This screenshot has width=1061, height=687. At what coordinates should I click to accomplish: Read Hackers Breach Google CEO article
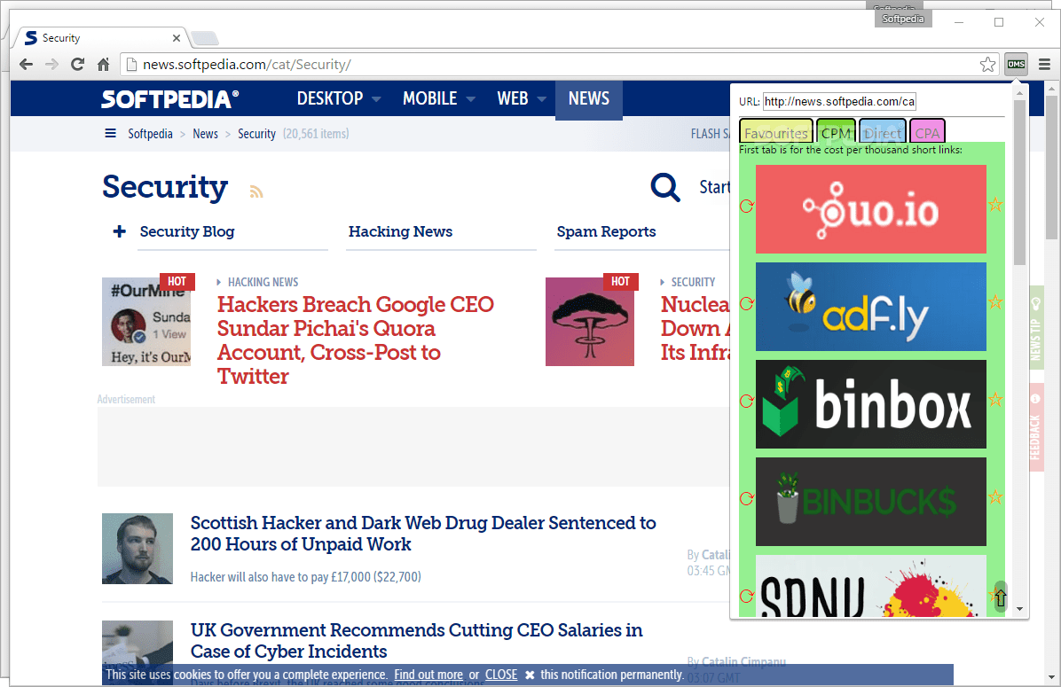pyautogui.click(x=355, y=340)
